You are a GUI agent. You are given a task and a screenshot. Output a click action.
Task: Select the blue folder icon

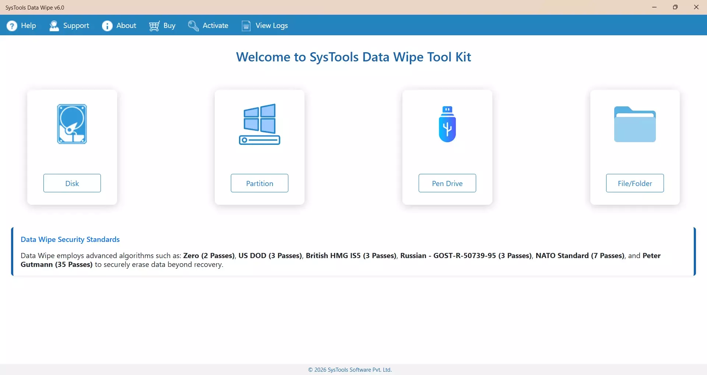pos(635,124)
